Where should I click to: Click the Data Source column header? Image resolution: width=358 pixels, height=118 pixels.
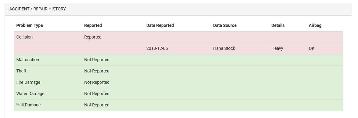point(225,25)
